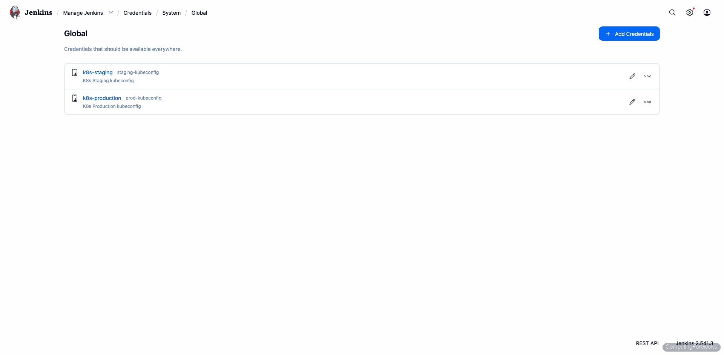Select Credentials in the breadcrumb
The image size is (724, 355).
(x=137, y=12)
